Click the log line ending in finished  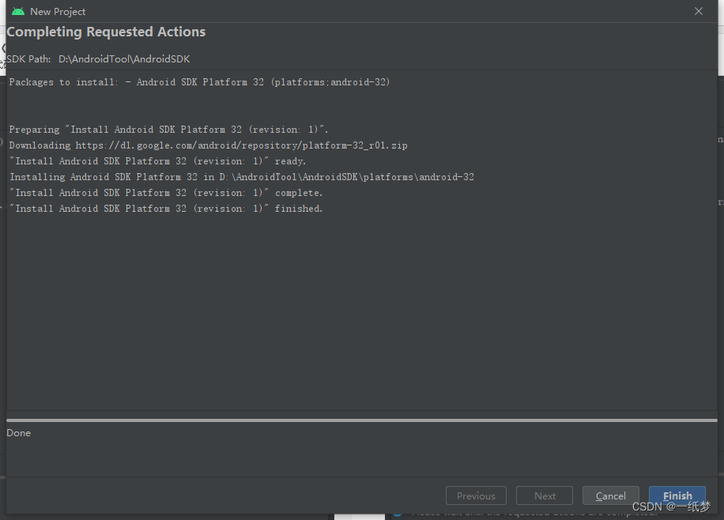point(166,209)
